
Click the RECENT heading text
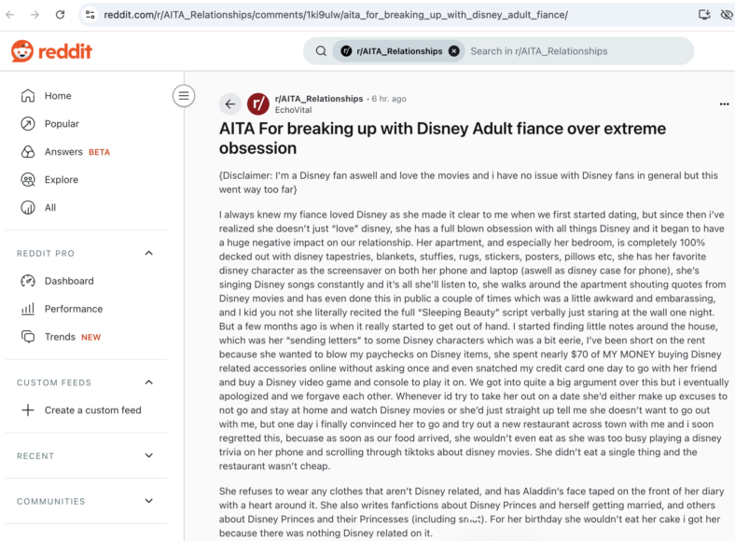pyautogui.click(x=35, y=456)
